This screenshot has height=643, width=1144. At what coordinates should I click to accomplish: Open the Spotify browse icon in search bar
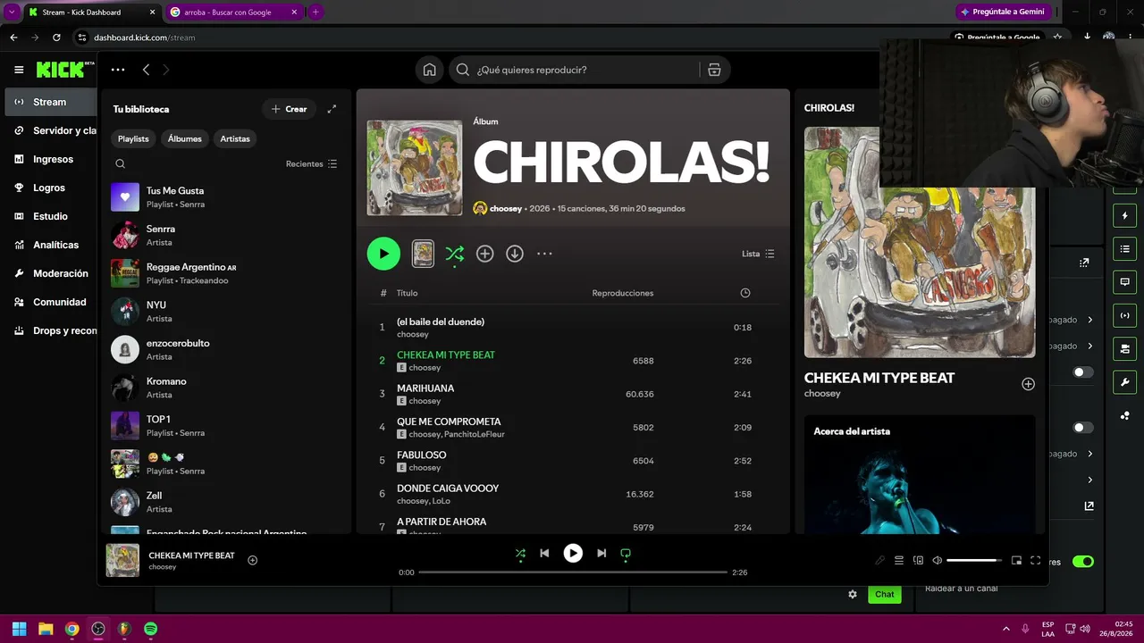(x=714, y=70)
